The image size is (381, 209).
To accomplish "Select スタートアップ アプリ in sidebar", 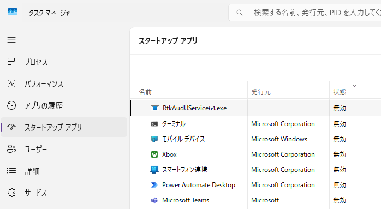I will pyautogui.click(x=64, y=127).
